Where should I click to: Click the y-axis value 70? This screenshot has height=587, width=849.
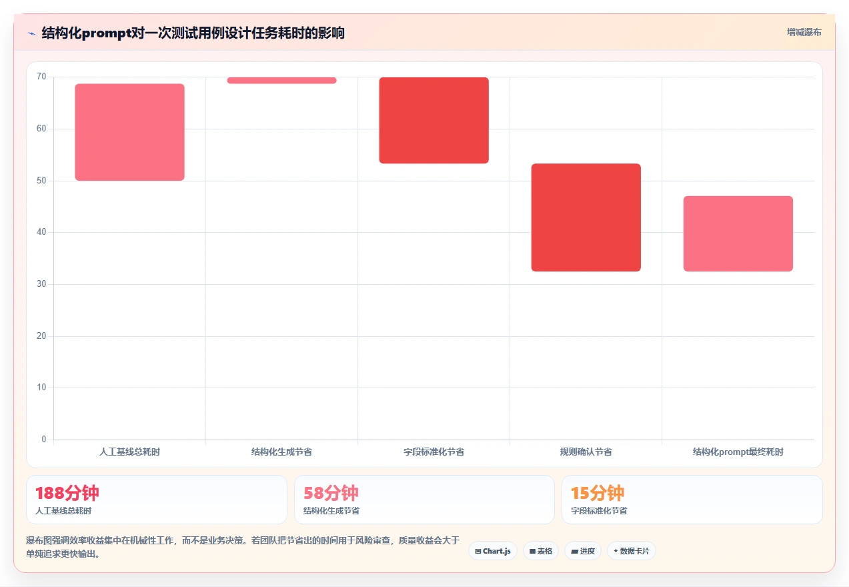41,77
